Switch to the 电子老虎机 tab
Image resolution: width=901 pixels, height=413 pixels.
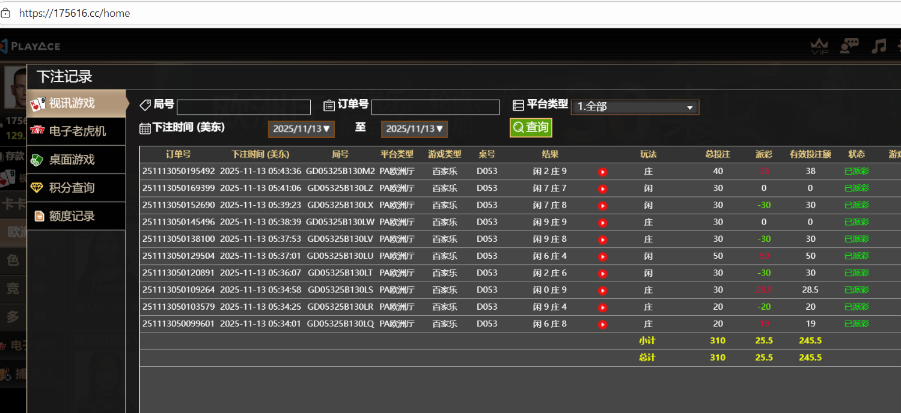tap(76, 131)
